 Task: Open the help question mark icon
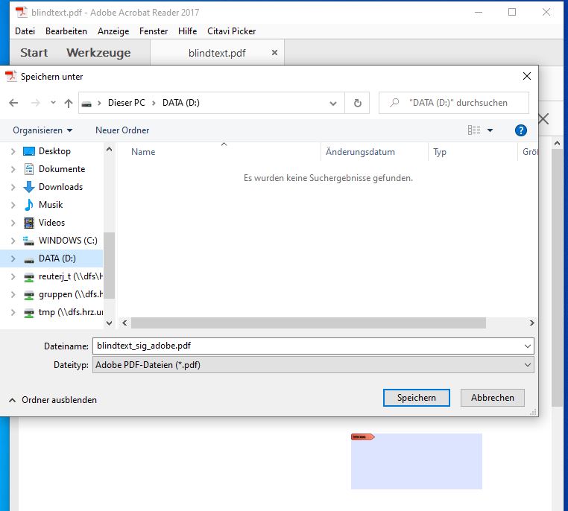(x=520, y=130)
